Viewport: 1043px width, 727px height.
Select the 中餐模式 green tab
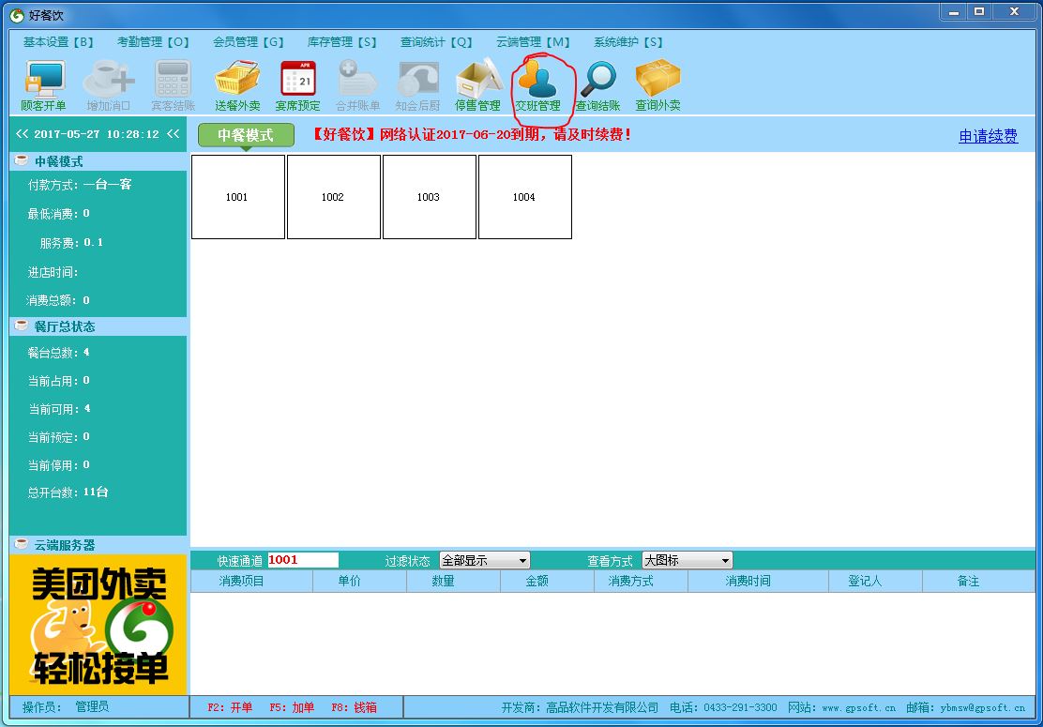(x=246, y=135)
